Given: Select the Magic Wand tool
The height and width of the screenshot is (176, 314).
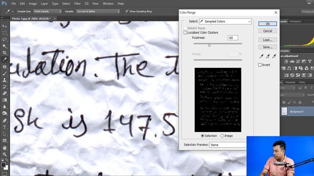Looking at the screenshot, I should [x=4, y=46].
